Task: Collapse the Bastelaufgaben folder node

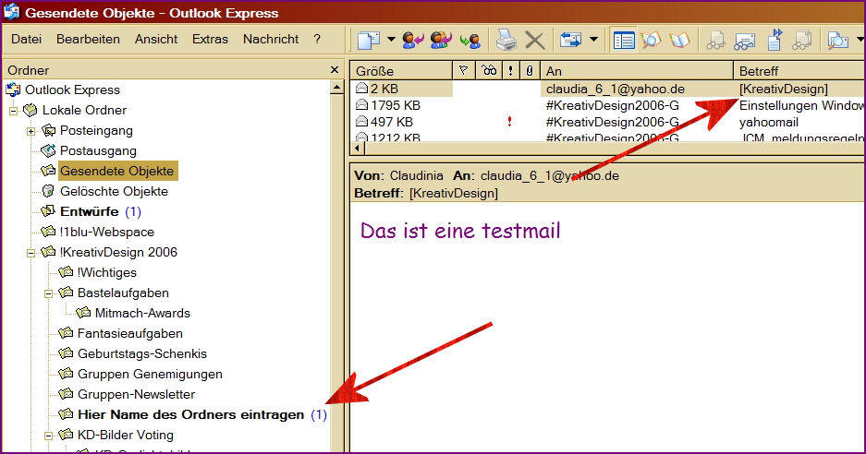Action: pos(49,294)
